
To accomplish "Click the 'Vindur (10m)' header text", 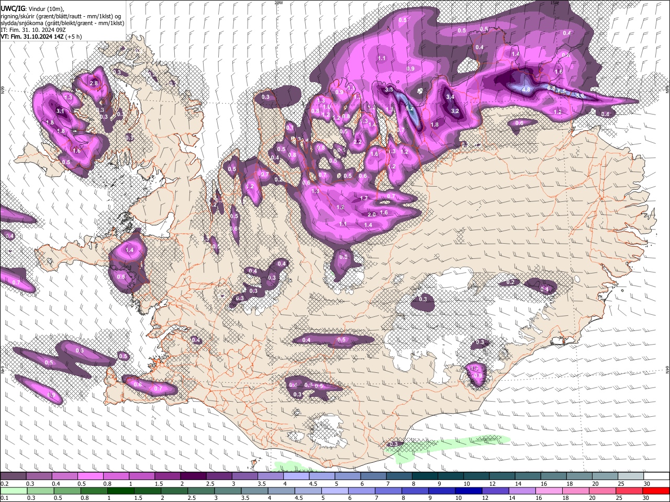I will coord(45,8).
